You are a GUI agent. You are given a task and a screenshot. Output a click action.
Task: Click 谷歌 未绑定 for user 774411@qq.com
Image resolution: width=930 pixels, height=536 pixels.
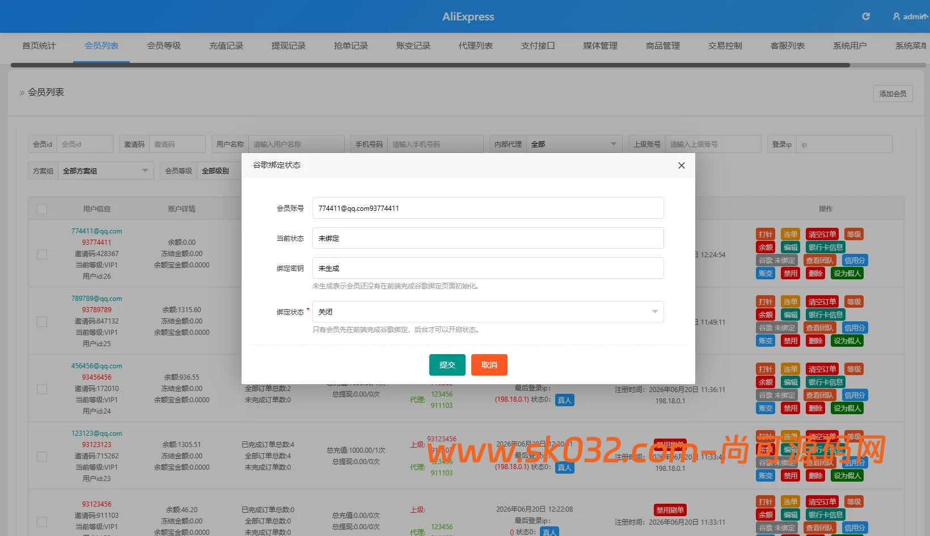click(777, 261)
